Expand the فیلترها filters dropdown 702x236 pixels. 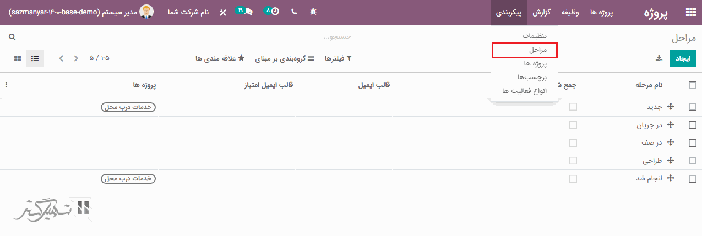click(338, 58)
